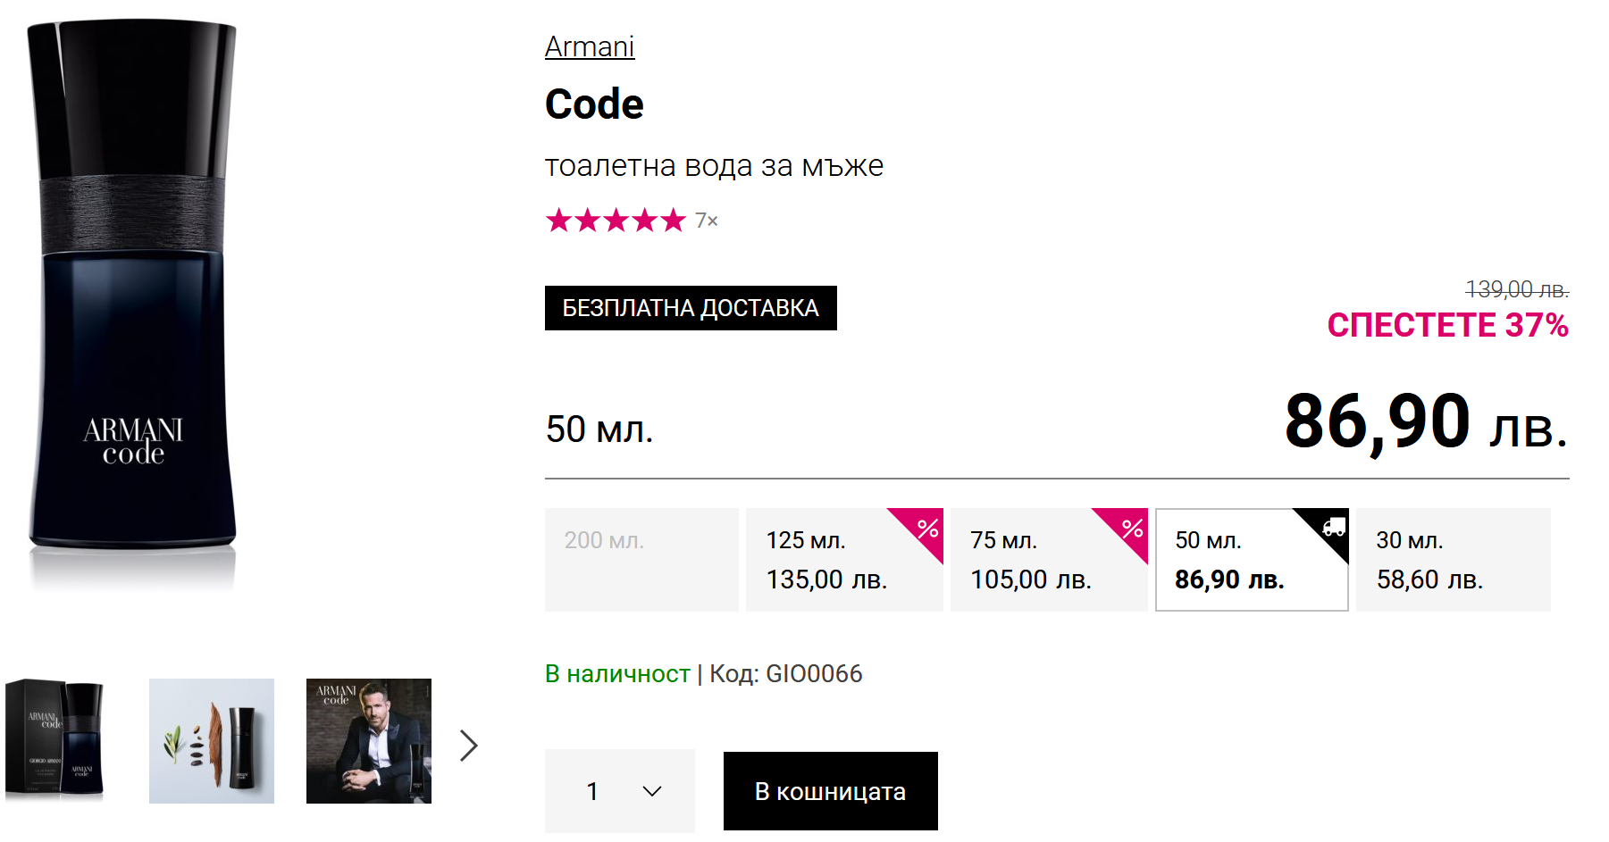View the ingredients composition thumbnail
Screen dimensions: 1609x842
(212, 740)
